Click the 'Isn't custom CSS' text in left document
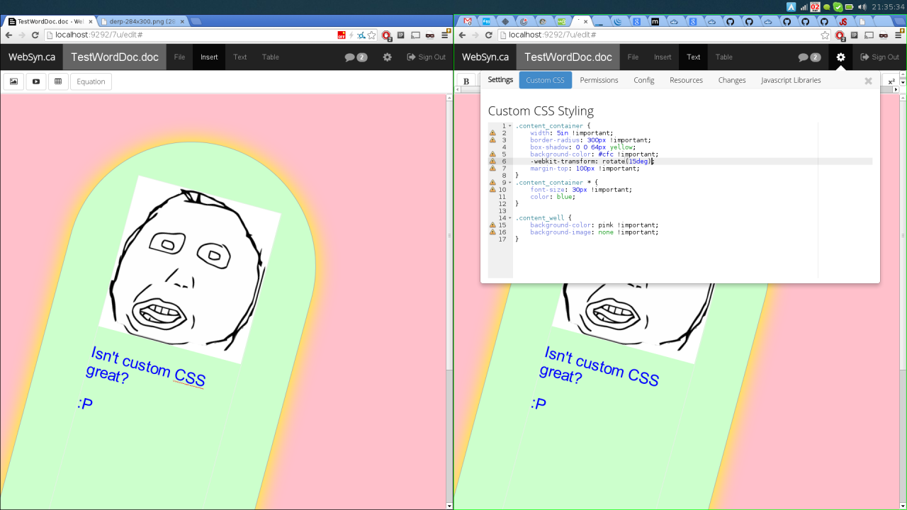Screen dimensions: 907x510 [147, 367]
